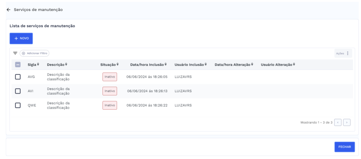
Task: Click the Inativo badge in AVG row
Action: point(110,77)
